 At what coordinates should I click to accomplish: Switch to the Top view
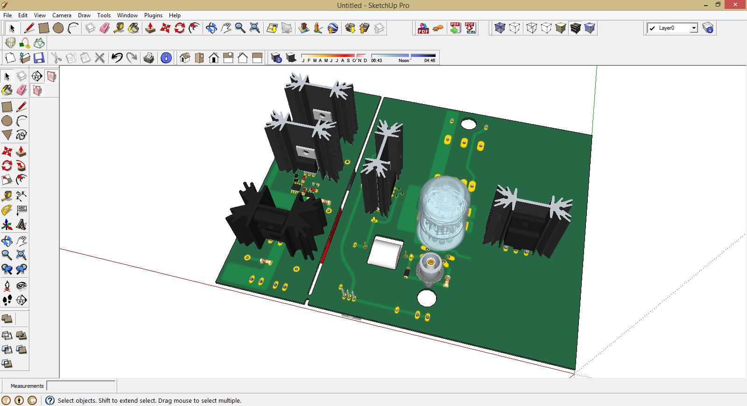[199, 58]
